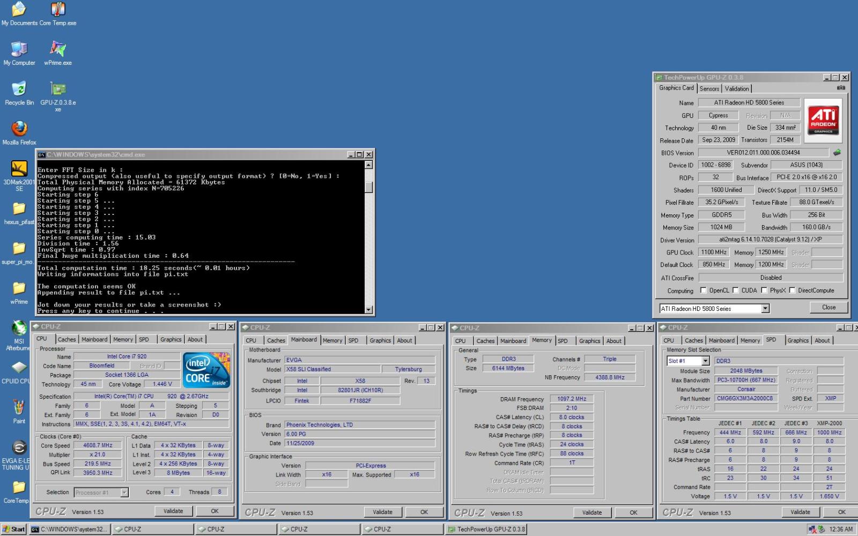The height and width of the screenshot is (536, 858).
Task: Click the Driver Version field in GPU-Z
Action: [x=770, y=240]
